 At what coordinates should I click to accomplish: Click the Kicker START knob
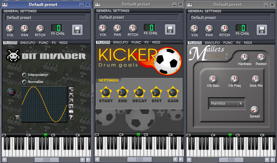pyautogui.click(x=106, y=92)
